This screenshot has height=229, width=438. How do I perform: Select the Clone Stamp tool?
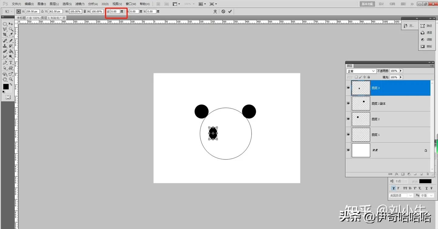pos(5,45)
